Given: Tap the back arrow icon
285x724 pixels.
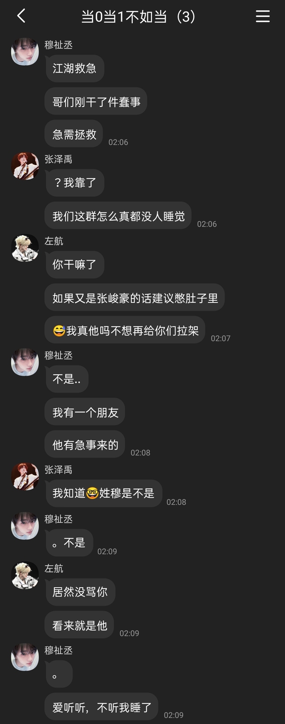Looking at the screenshot, I should coord(21,16).
